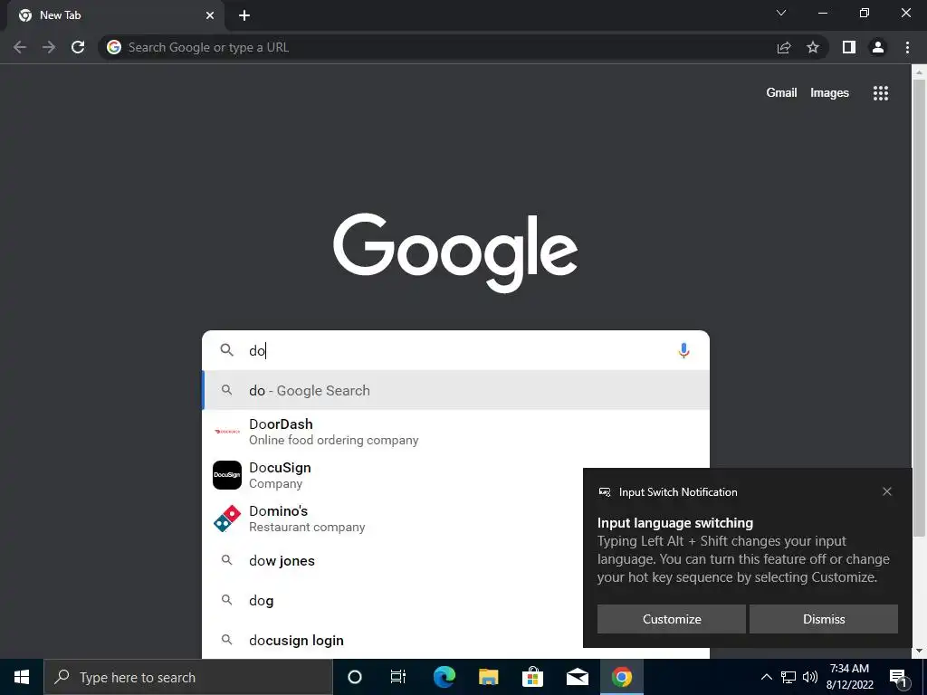Open File Explorer from taskbar
The width and height of the screenshot is (927, 695).
point(488,677)
